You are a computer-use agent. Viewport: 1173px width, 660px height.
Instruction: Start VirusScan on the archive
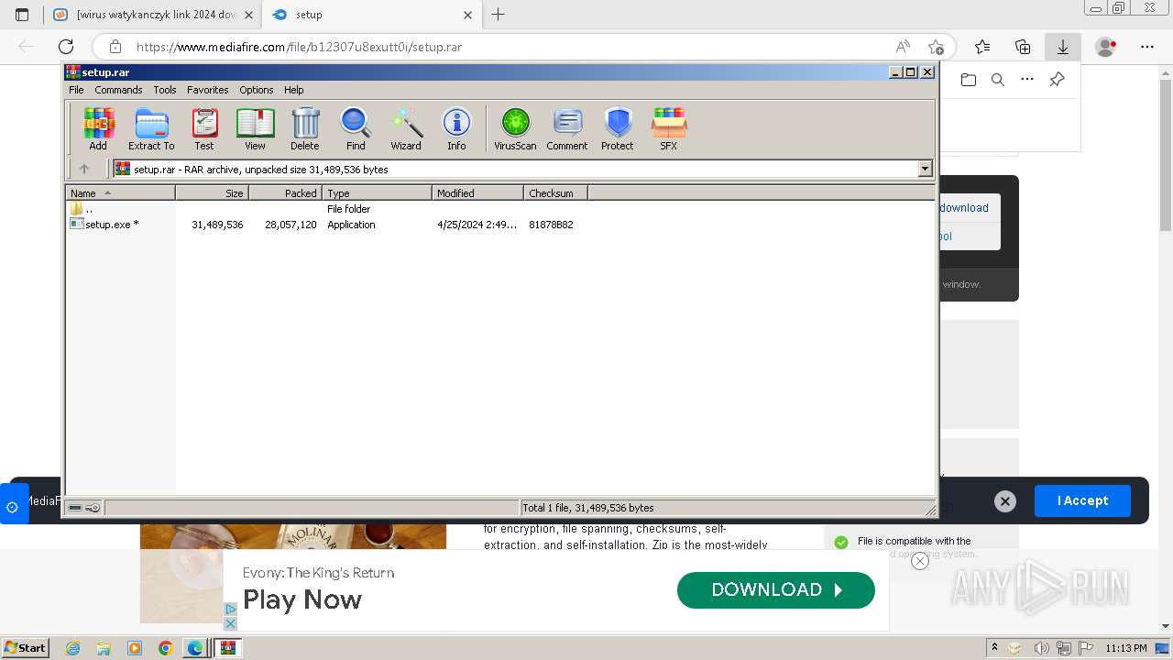[515, 129]
